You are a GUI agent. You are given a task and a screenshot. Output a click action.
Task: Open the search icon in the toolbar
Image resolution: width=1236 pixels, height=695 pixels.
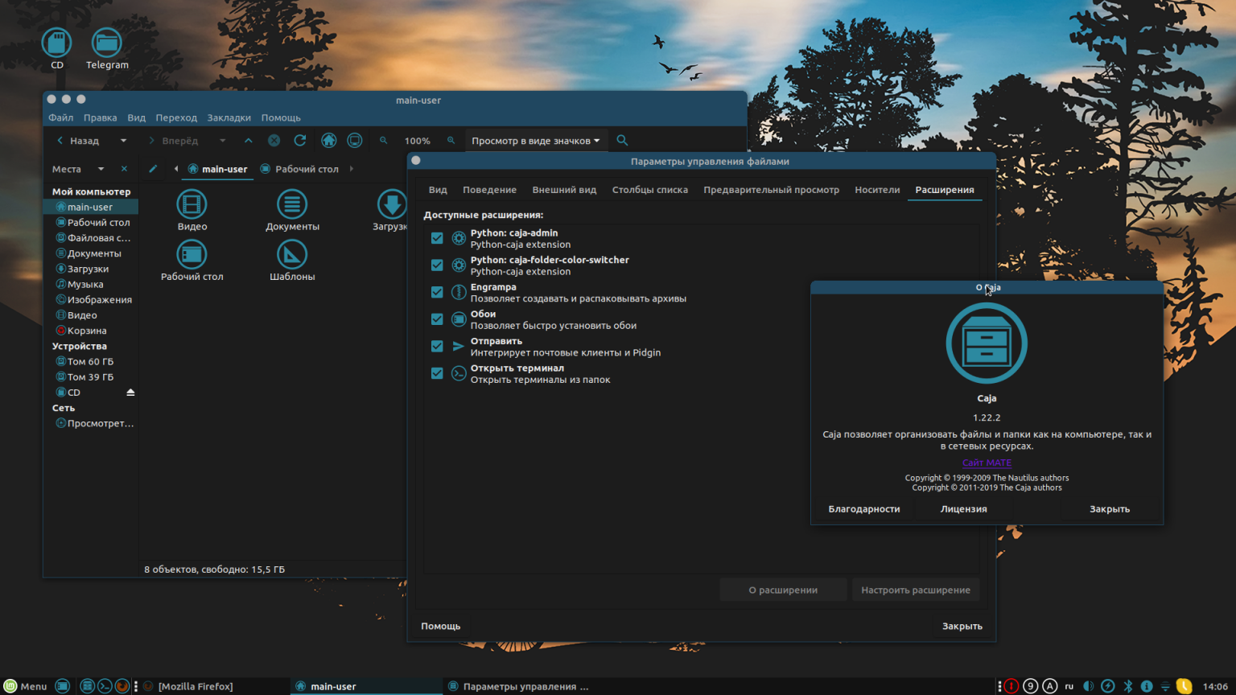(622, 140)
